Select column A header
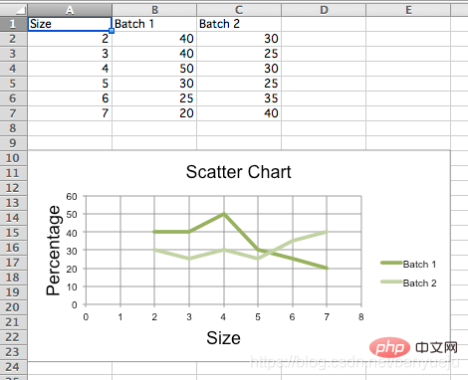 70,10
